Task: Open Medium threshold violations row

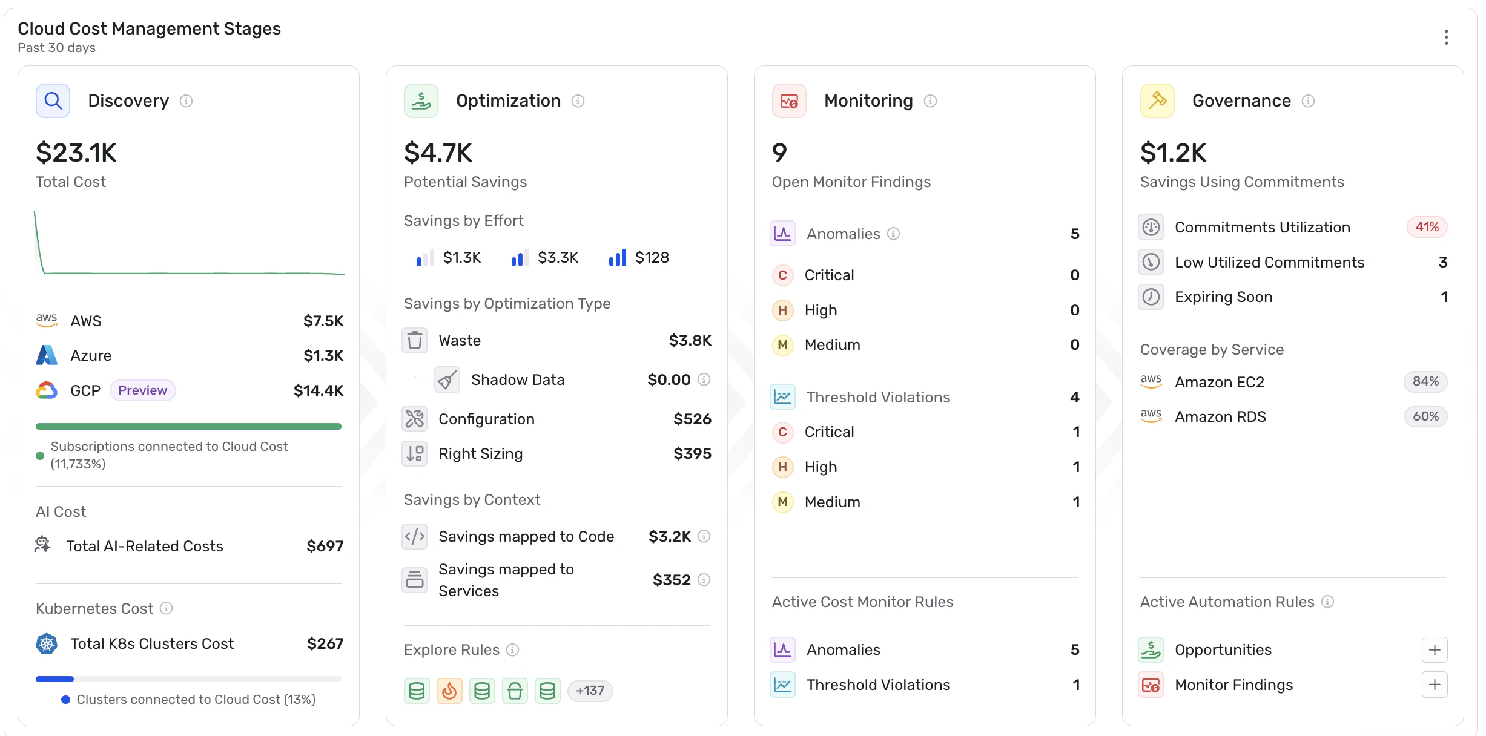Action: click(925, 502)
